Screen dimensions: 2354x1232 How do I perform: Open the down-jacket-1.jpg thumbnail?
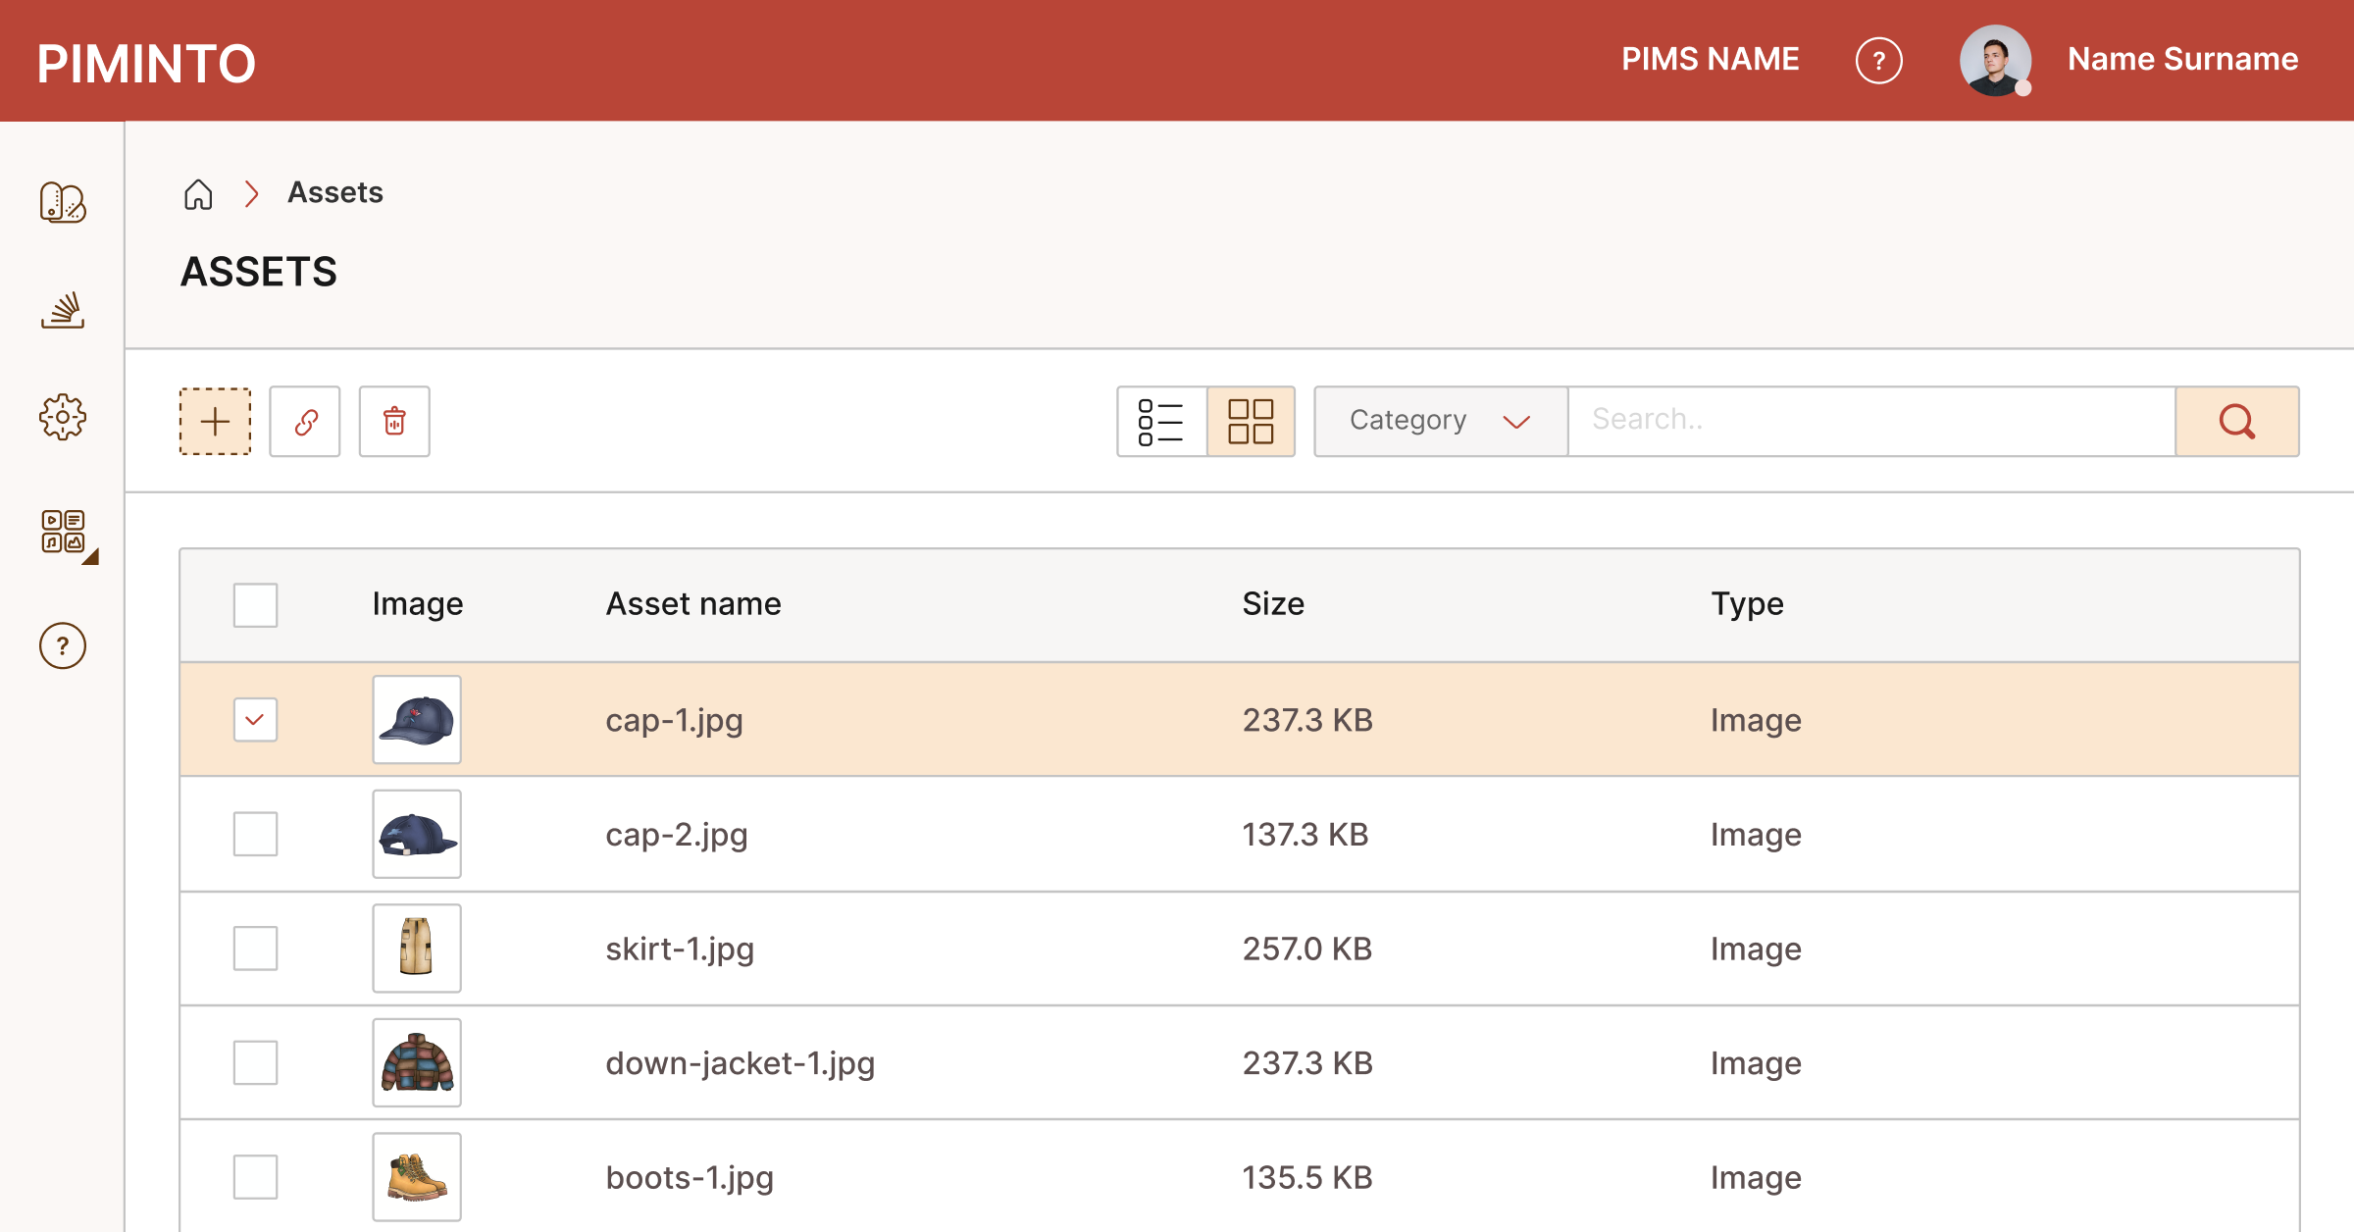tap(417, 1062)
